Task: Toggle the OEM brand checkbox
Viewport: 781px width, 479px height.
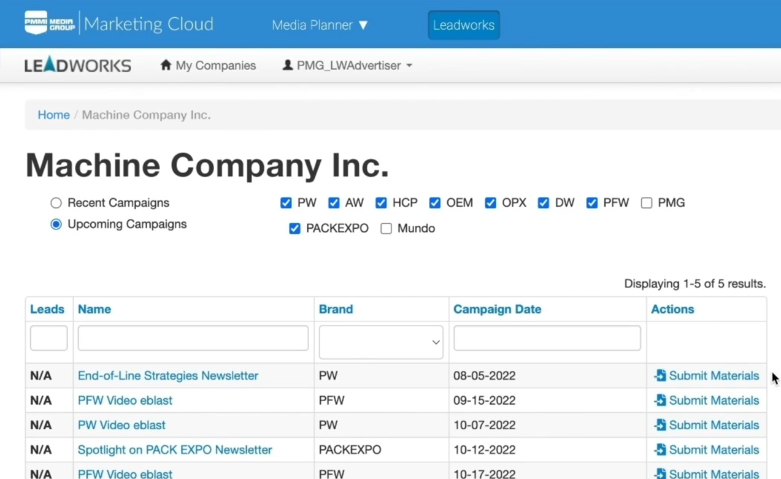Action: [x=435, y=202]
